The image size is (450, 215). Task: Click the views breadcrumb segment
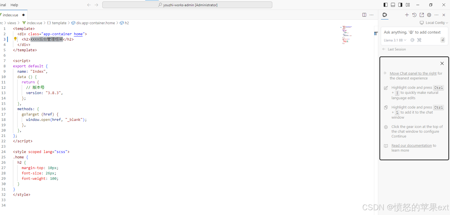pos(12,23)
